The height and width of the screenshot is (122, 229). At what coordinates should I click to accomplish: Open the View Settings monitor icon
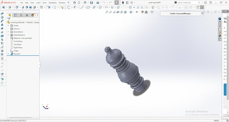(152, 12)
